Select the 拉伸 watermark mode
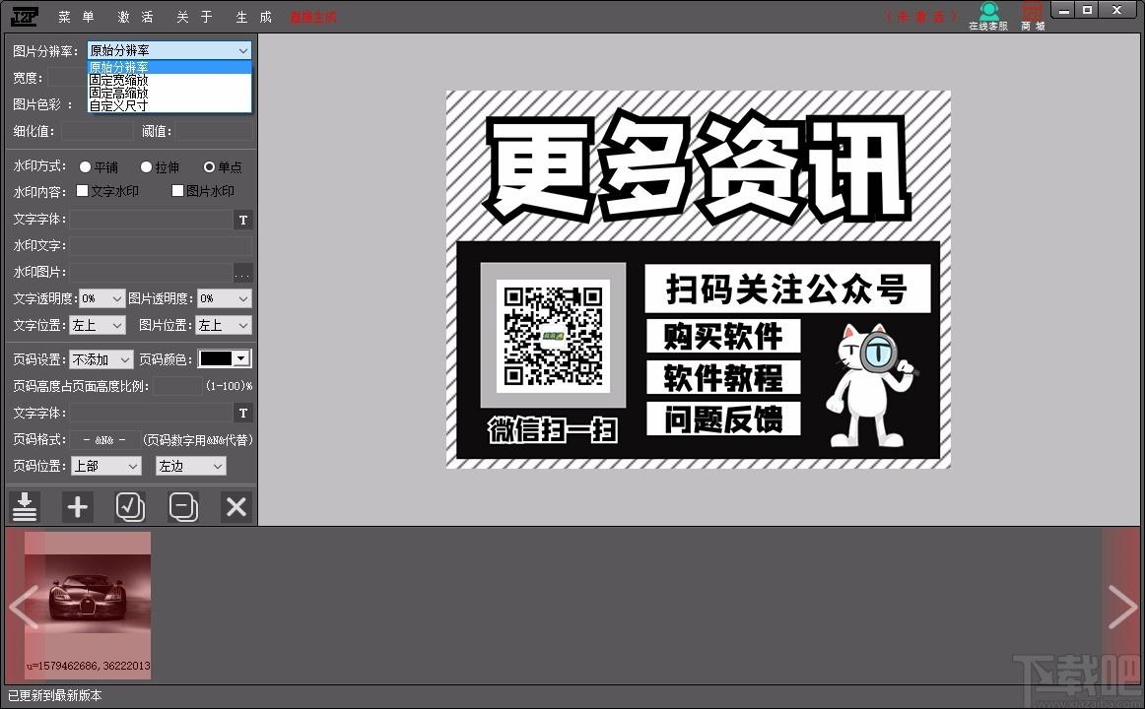 [x=160, y=167]
